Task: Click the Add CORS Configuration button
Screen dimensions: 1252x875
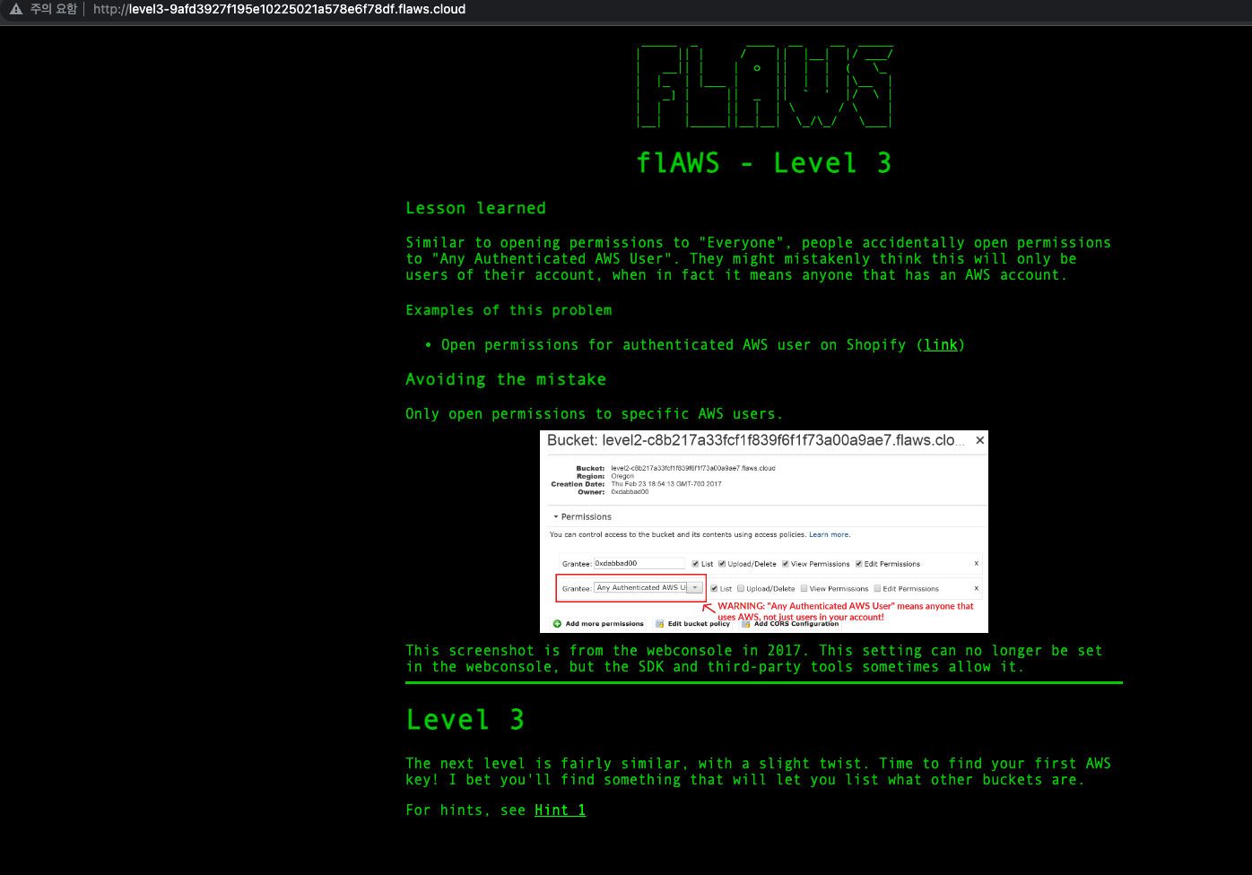Action: tap(789, 624)
